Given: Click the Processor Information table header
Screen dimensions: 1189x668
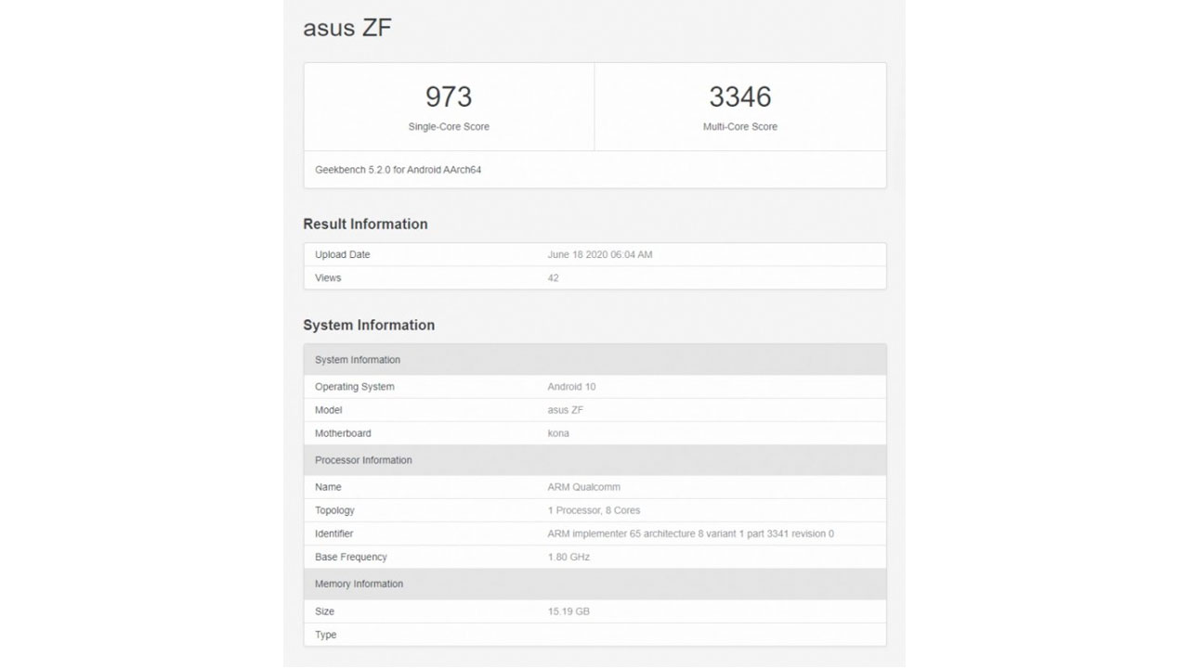Looking at the screenshot, I should [x=594, y=460].
